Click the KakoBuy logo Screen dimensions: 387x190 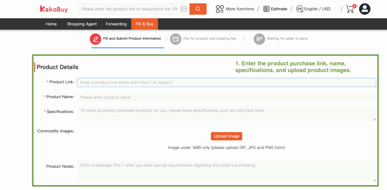(x=54, y=9)
